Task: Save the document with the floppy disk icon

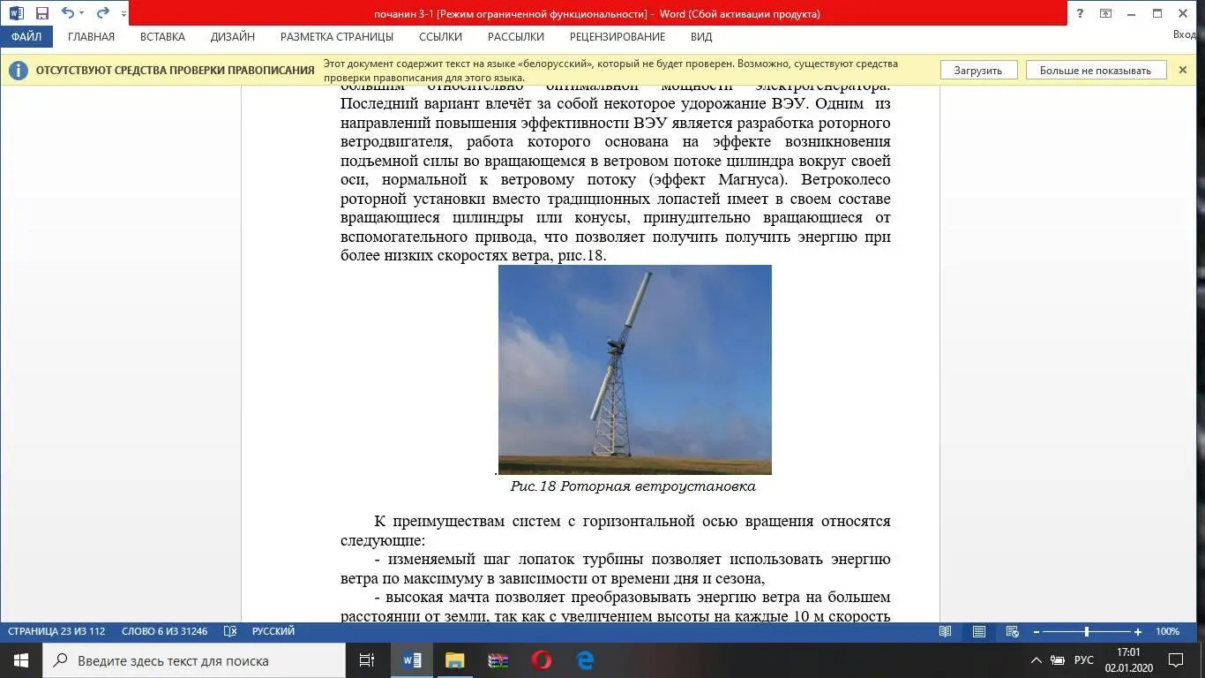Action: [41, 13]
